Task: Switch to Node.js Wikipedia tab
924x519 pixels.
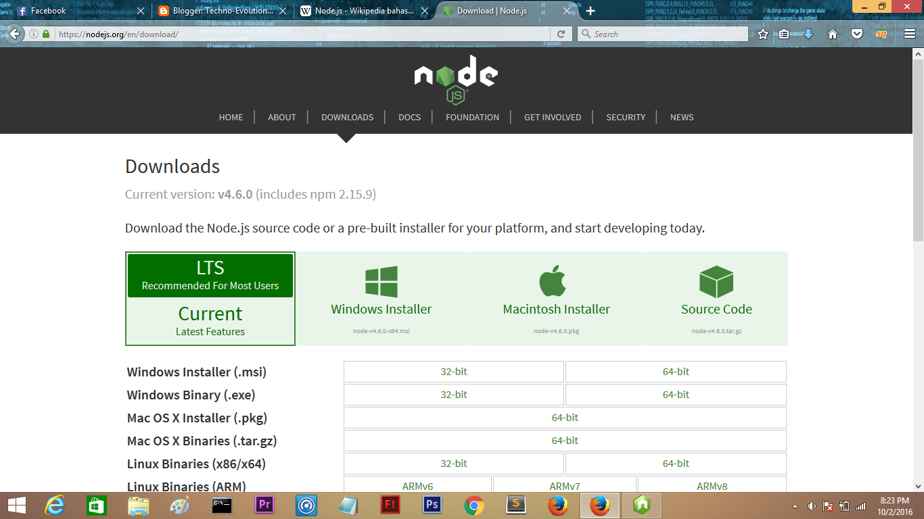Action: [364, 11]
